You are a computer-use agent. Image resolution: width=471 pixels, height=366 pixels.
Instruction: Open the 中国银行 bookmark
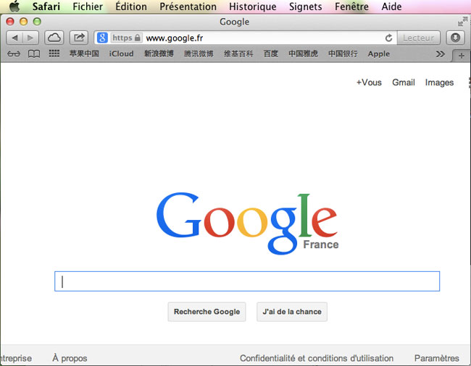click(343, 54)
